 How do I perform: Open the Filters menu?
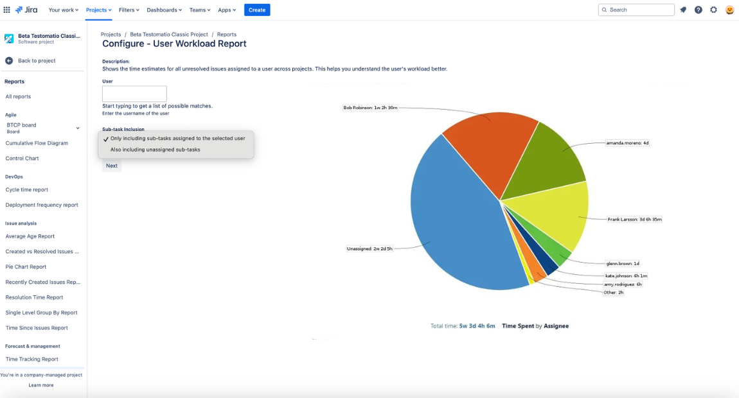click(129, 10)
